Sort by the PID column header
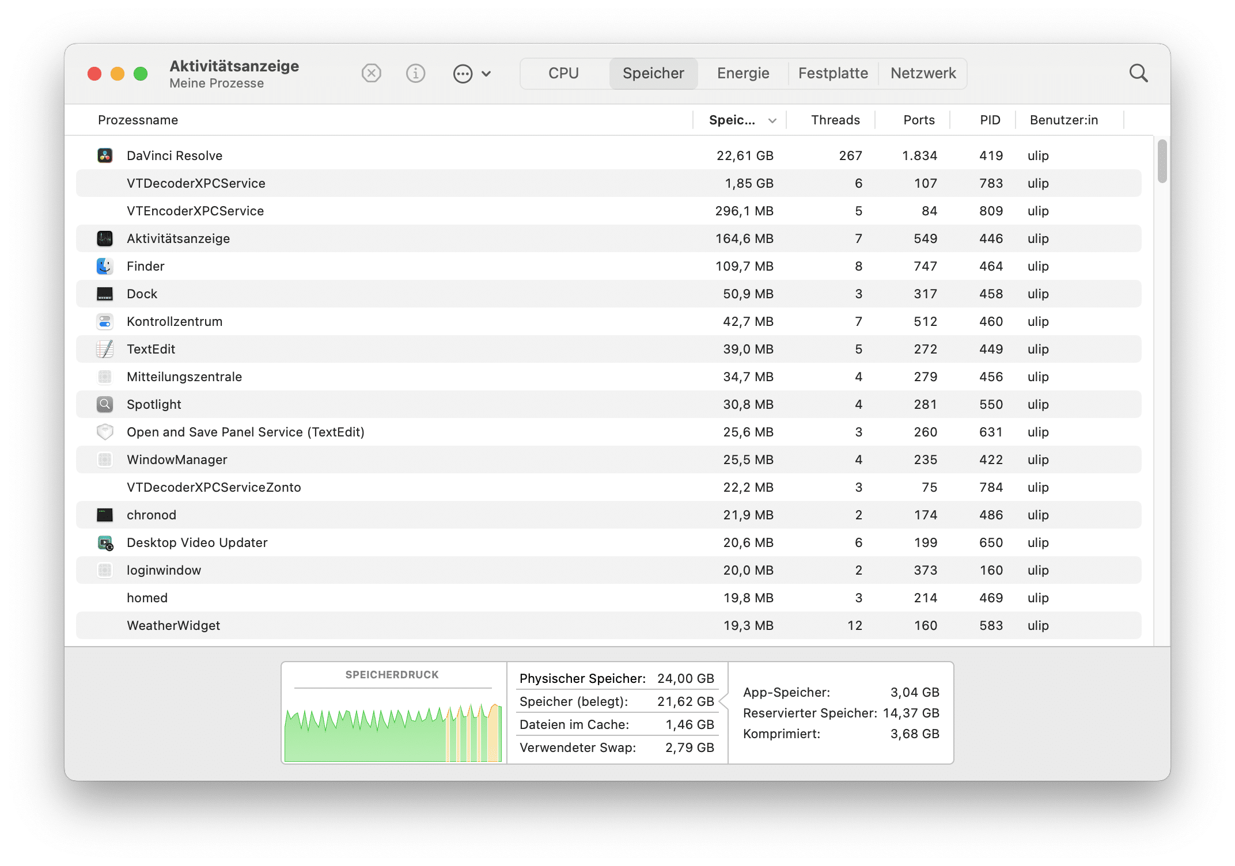This screenshot has width=1235, height=866. pyautogui.click(x=990, y=120)
